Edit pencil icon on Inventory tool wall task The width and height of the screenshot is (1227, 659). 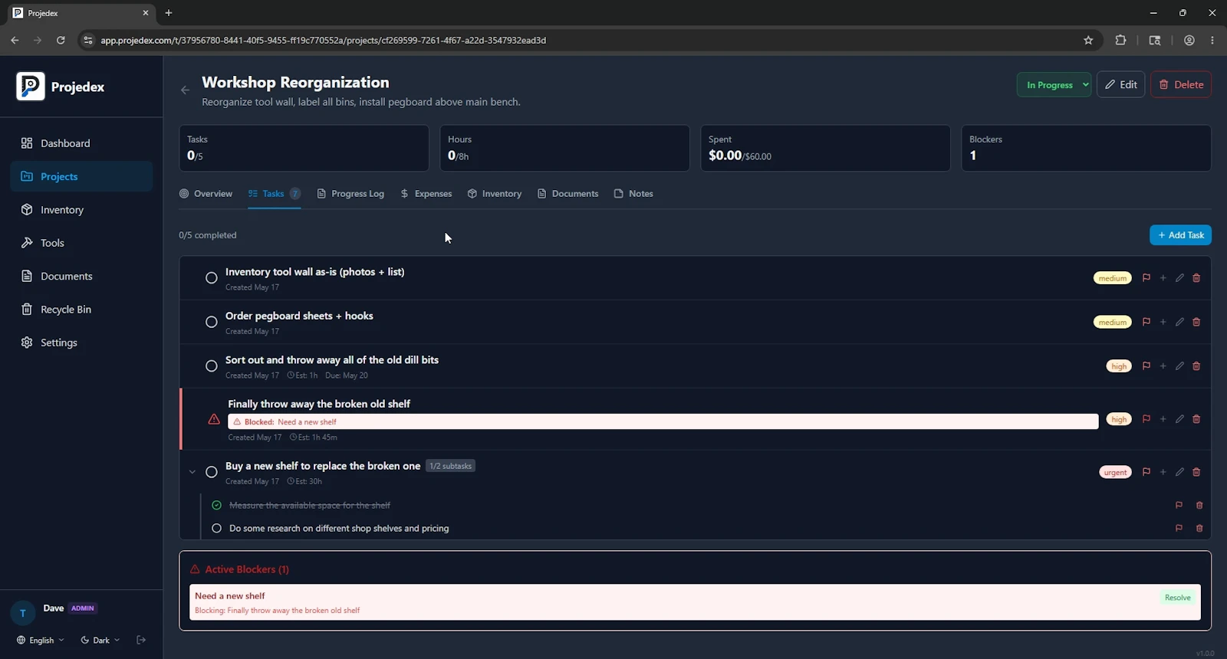point(1179,278)
